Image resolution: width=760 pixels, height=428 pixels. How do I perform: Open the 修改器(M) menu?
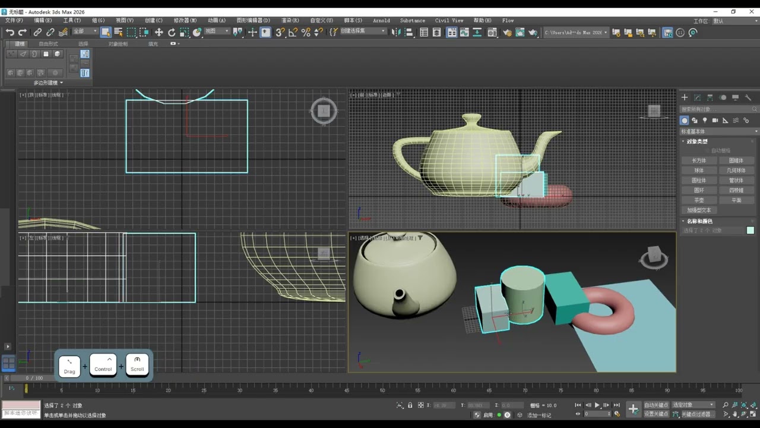pos(185,20)
